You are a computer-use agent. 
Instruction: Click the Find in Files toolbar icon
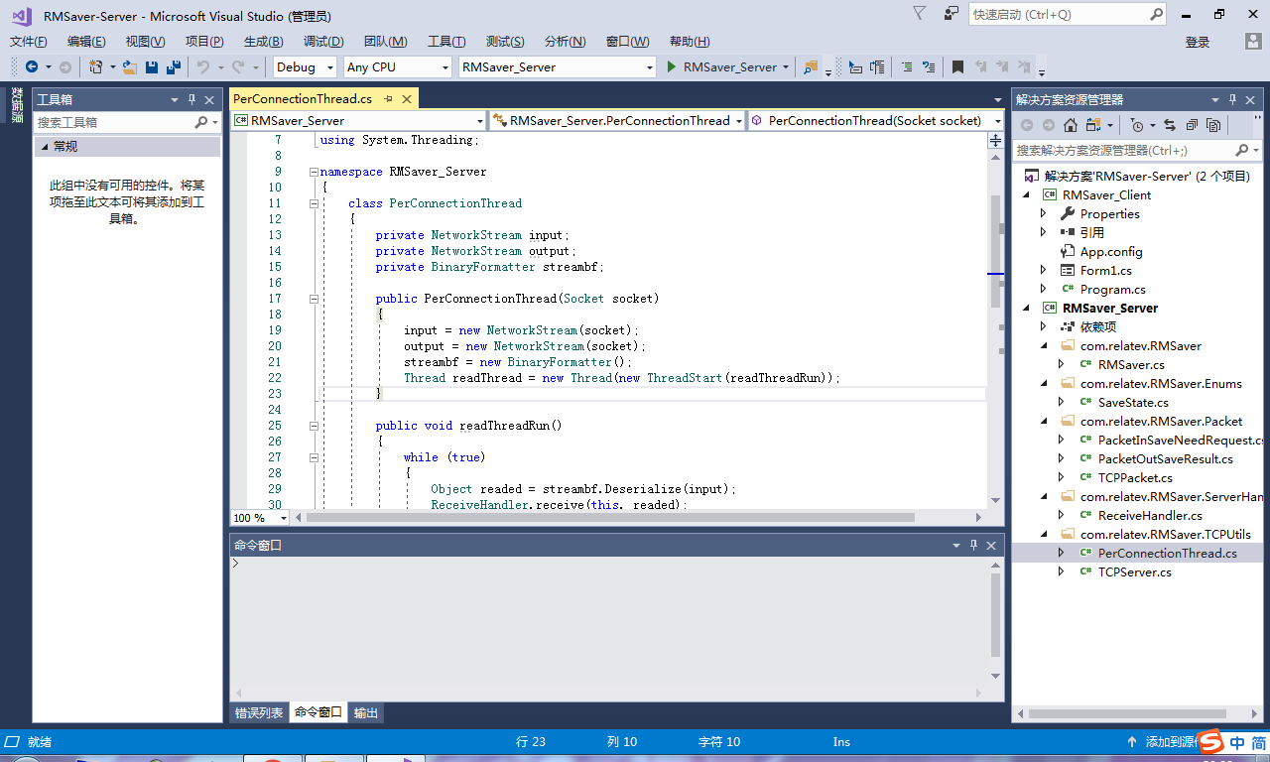click(x=811, y=67)
